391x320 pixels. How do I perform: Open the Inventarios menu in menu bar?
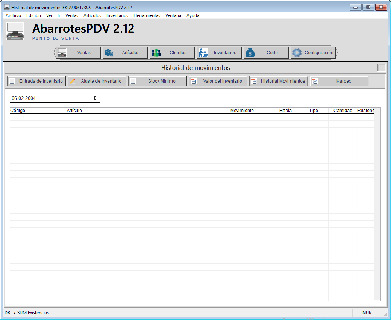(x=117, y=15)
